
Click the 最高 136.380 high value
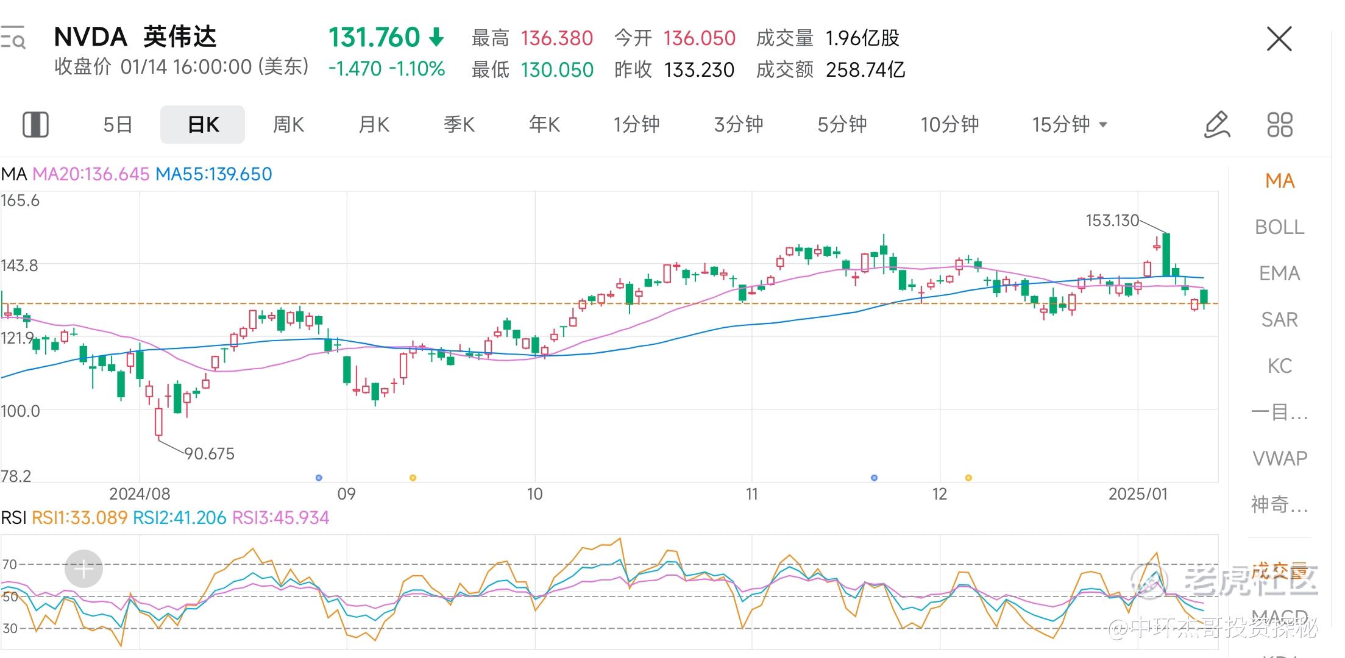tap(532, 38)
